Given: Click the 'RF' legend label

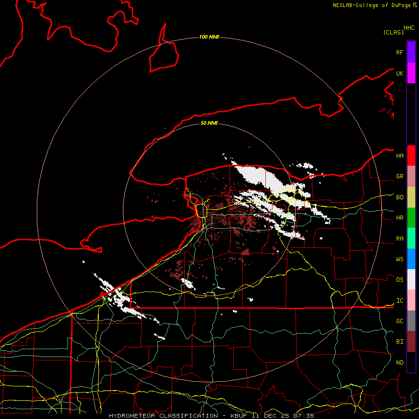Looking at the screenshot, I should click(399, 52).
